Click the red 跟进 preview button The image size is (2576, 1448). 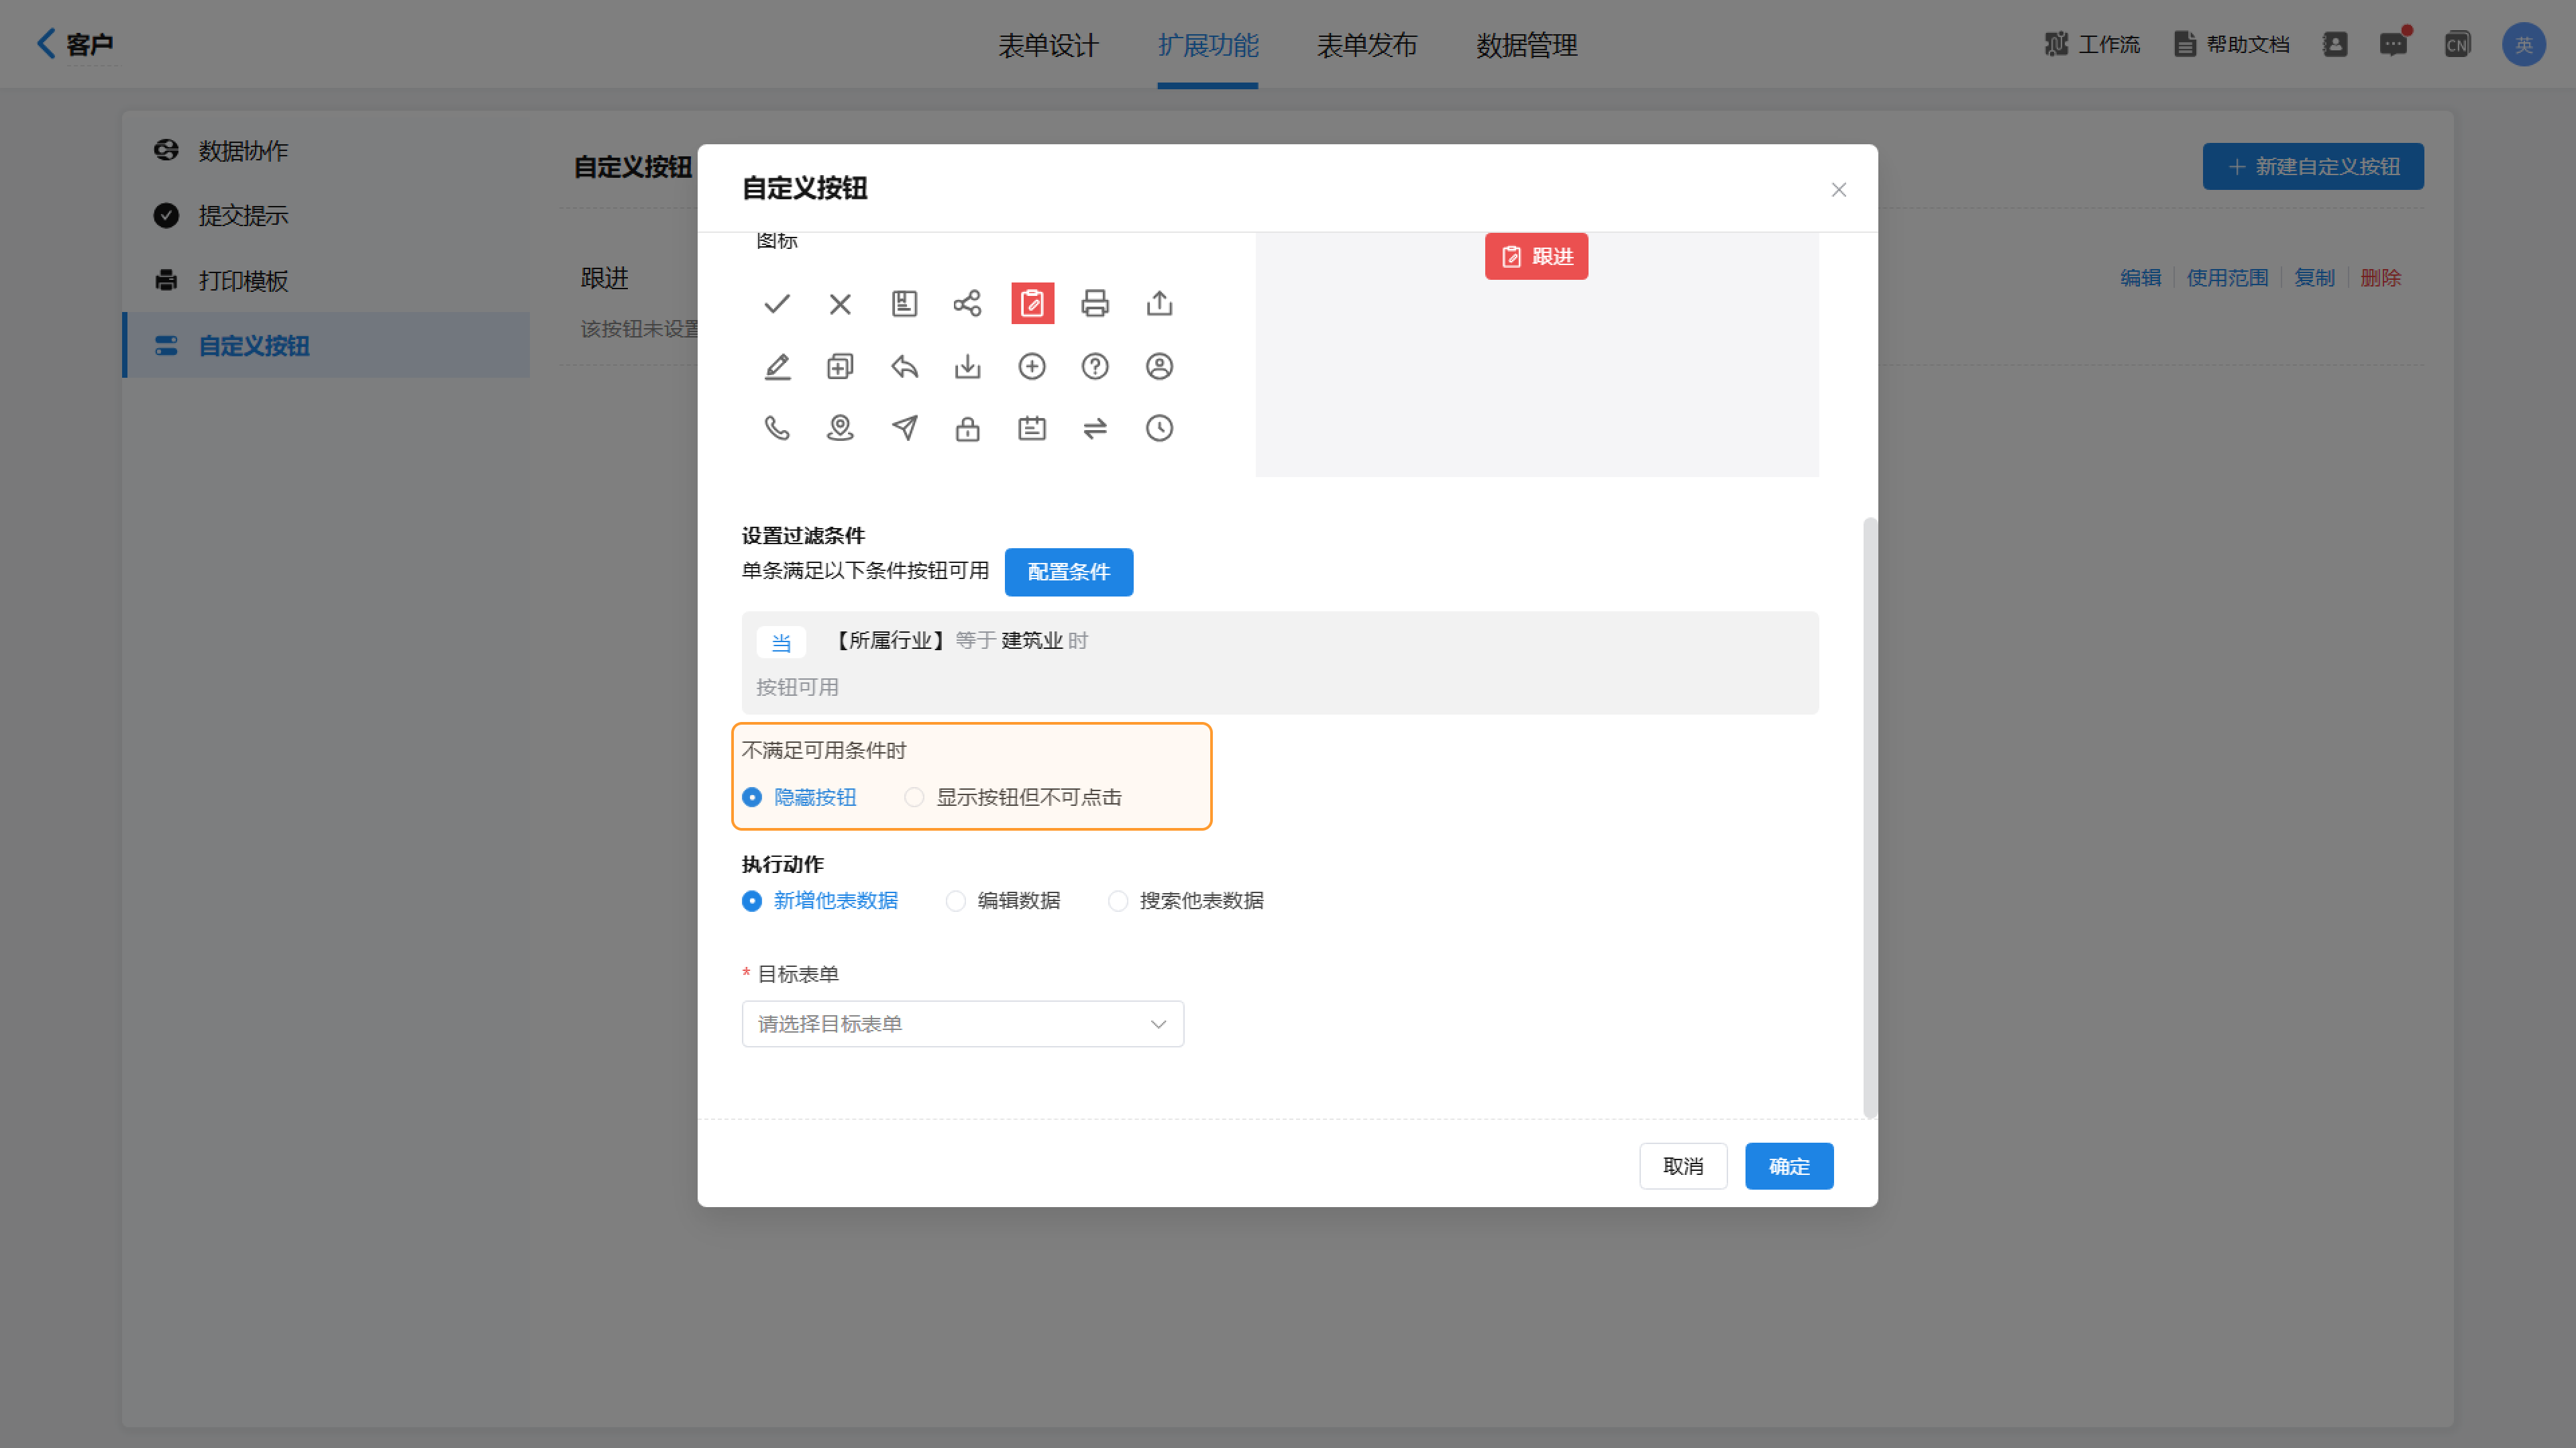[1536, 256]
